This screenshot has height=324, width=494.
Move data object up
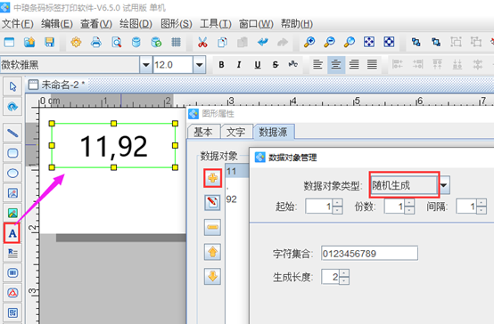212,252
